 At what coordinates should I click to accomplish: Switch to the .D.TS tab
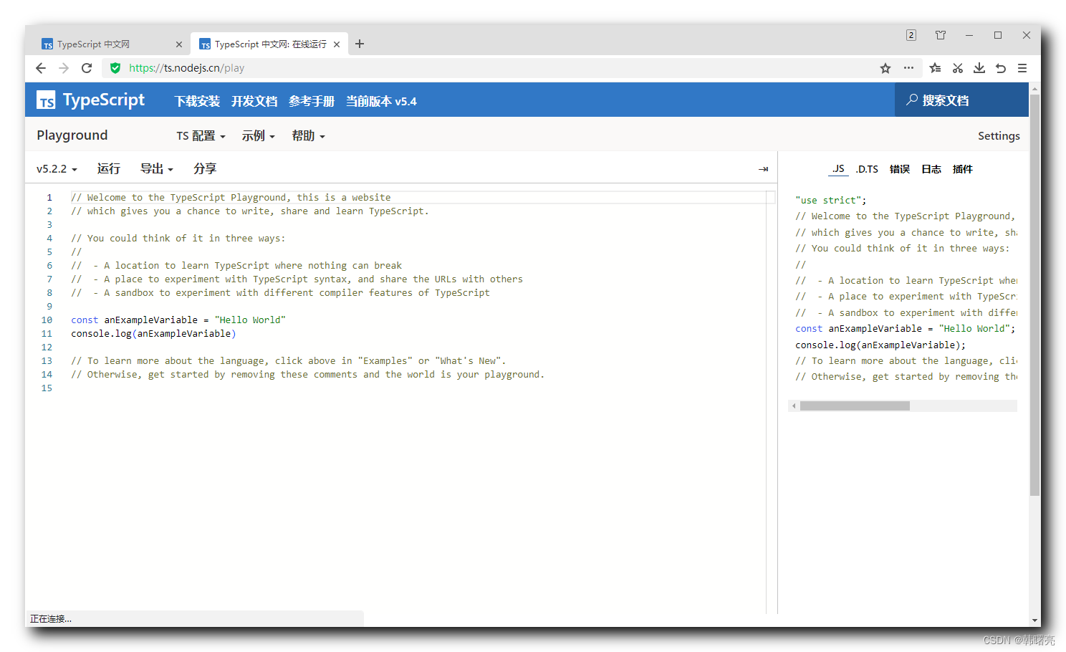[867, 168]
